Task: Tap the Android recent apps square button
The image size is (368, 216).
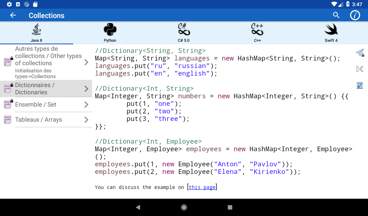Action: coord(230,207)
